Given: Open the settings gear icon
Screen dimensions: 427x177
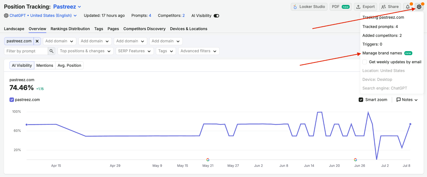Looking at the screenshot, I should coord(419,7).
